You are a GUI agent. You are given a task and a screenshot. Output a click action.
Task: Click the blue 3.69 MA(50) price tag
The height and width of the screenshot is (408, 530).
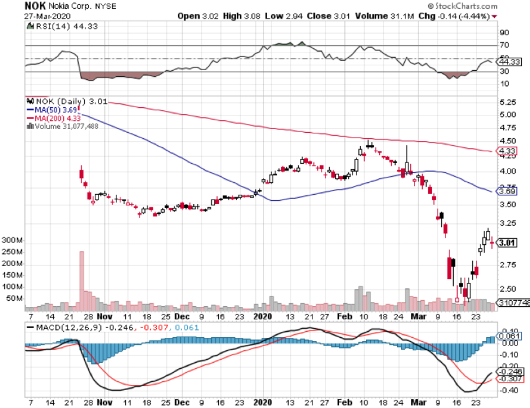(x=506, y=191)
